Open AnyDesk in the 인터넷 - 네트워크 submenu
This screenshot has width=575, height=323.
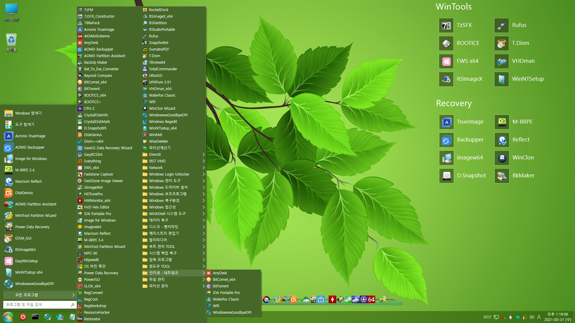tap(234, 273)
